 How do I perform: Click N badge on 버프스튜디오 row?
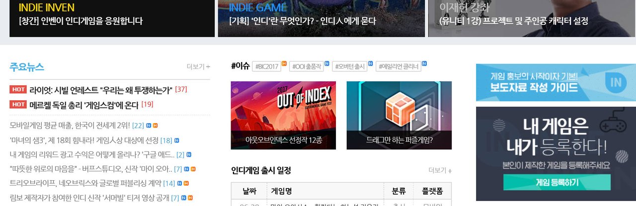187,169
